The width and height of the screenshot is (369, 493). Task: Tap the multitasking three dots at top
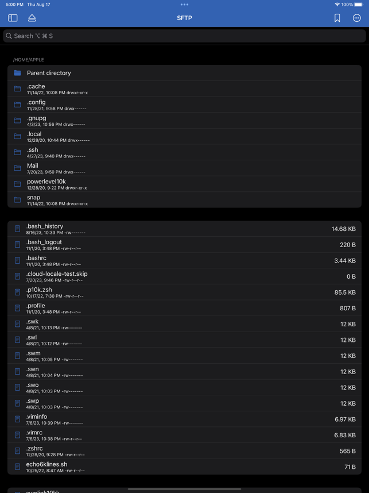(185, 5)
